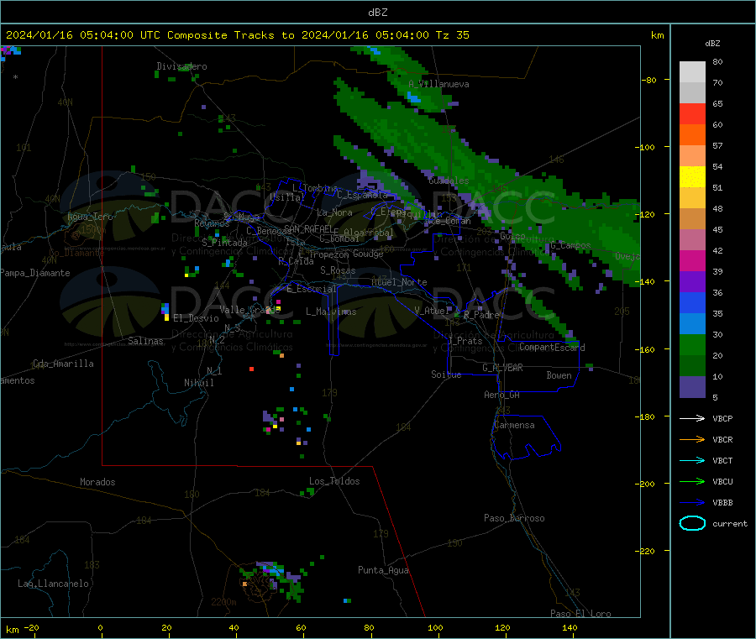The width and height of the screenshot is (756, 639).
Task: Click the VBBB legend label
Action: [x=722, y=502]
